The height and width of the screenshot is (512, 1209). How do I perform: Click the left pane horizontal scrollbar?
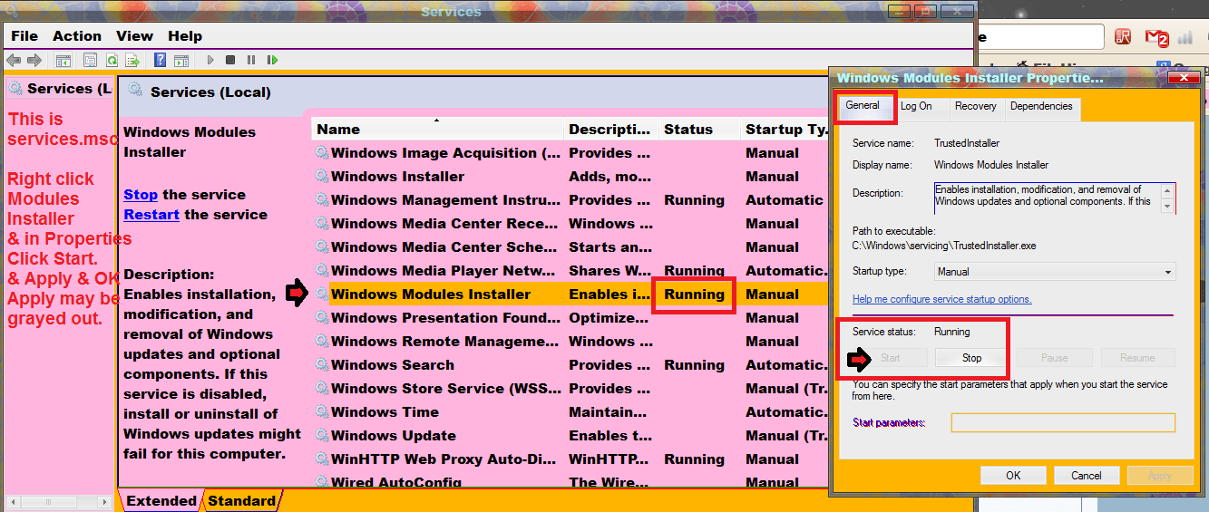coord(58,501)
